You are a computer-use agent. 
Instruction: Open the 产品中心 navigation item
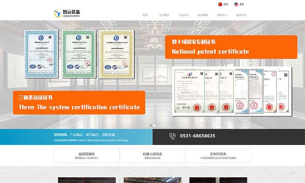[x=184, y=15]
